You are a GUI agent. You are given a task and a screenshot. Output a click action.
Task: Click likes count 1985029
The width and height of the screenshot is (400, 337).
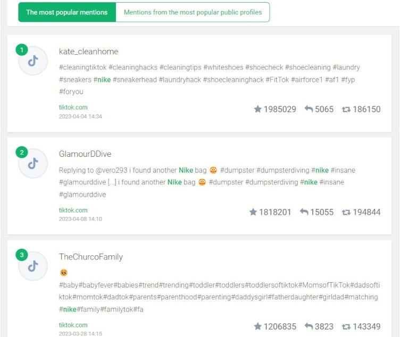tap(280, 109)
